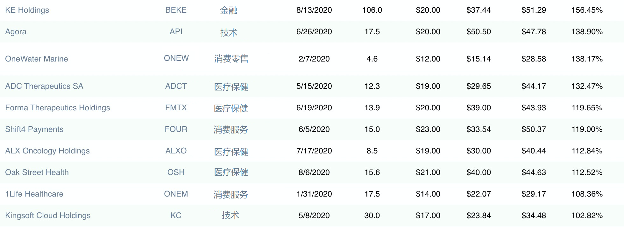Click the 30.0 value for Kingsoft Cloud

click(x=372, y=216)
